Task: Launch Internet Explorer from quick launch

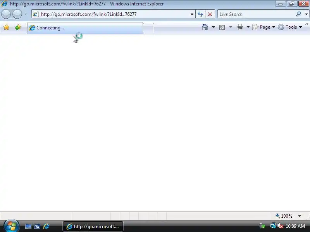Action: pos(46,226)
